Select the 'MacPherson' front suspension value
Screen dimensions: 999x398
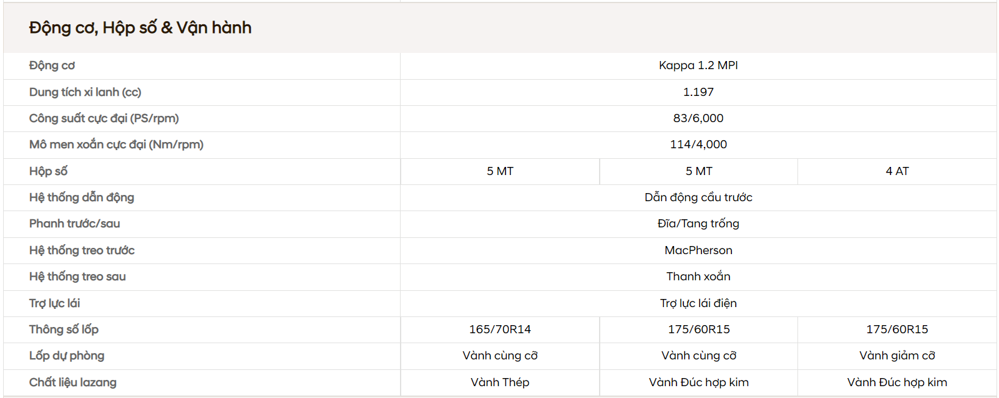tap(698, 250)
